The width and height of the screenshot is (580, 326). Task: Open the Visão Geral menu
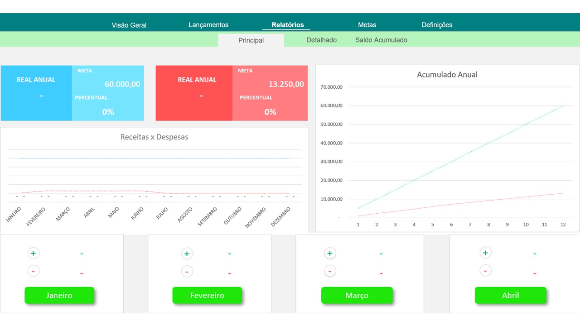129,25
